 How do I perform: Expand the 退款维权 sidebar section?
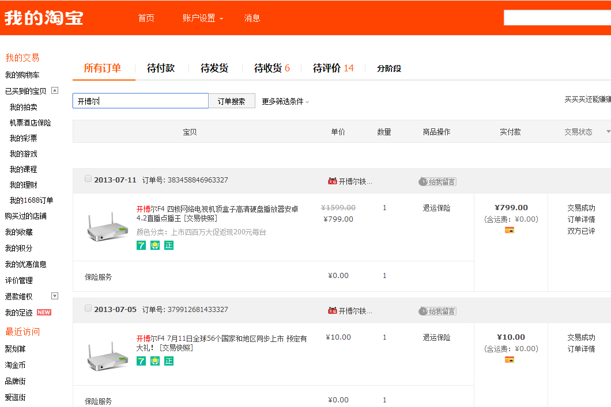point(55,296)
